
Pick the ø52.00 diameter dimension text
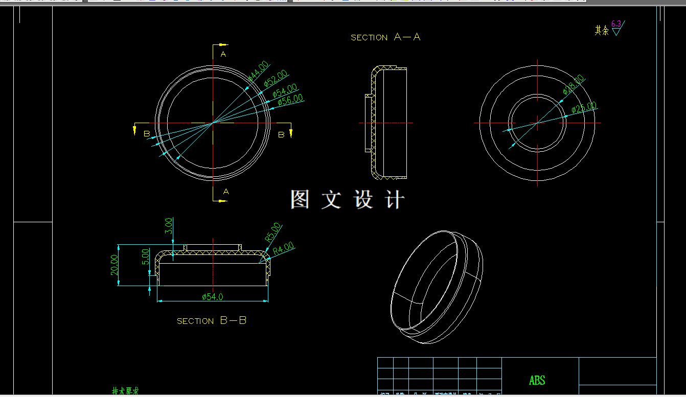point(276,78)
